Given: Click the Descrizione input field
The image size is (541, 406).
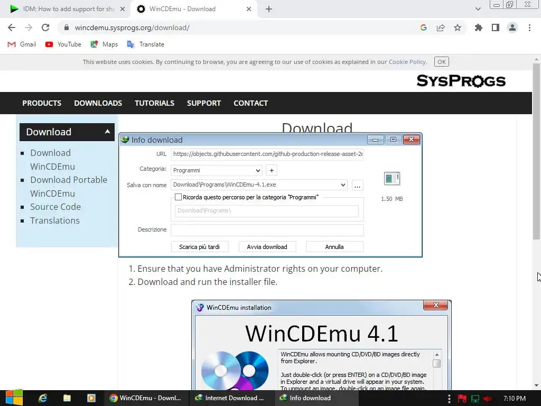Looking at the screenshot, I should 267,230.
